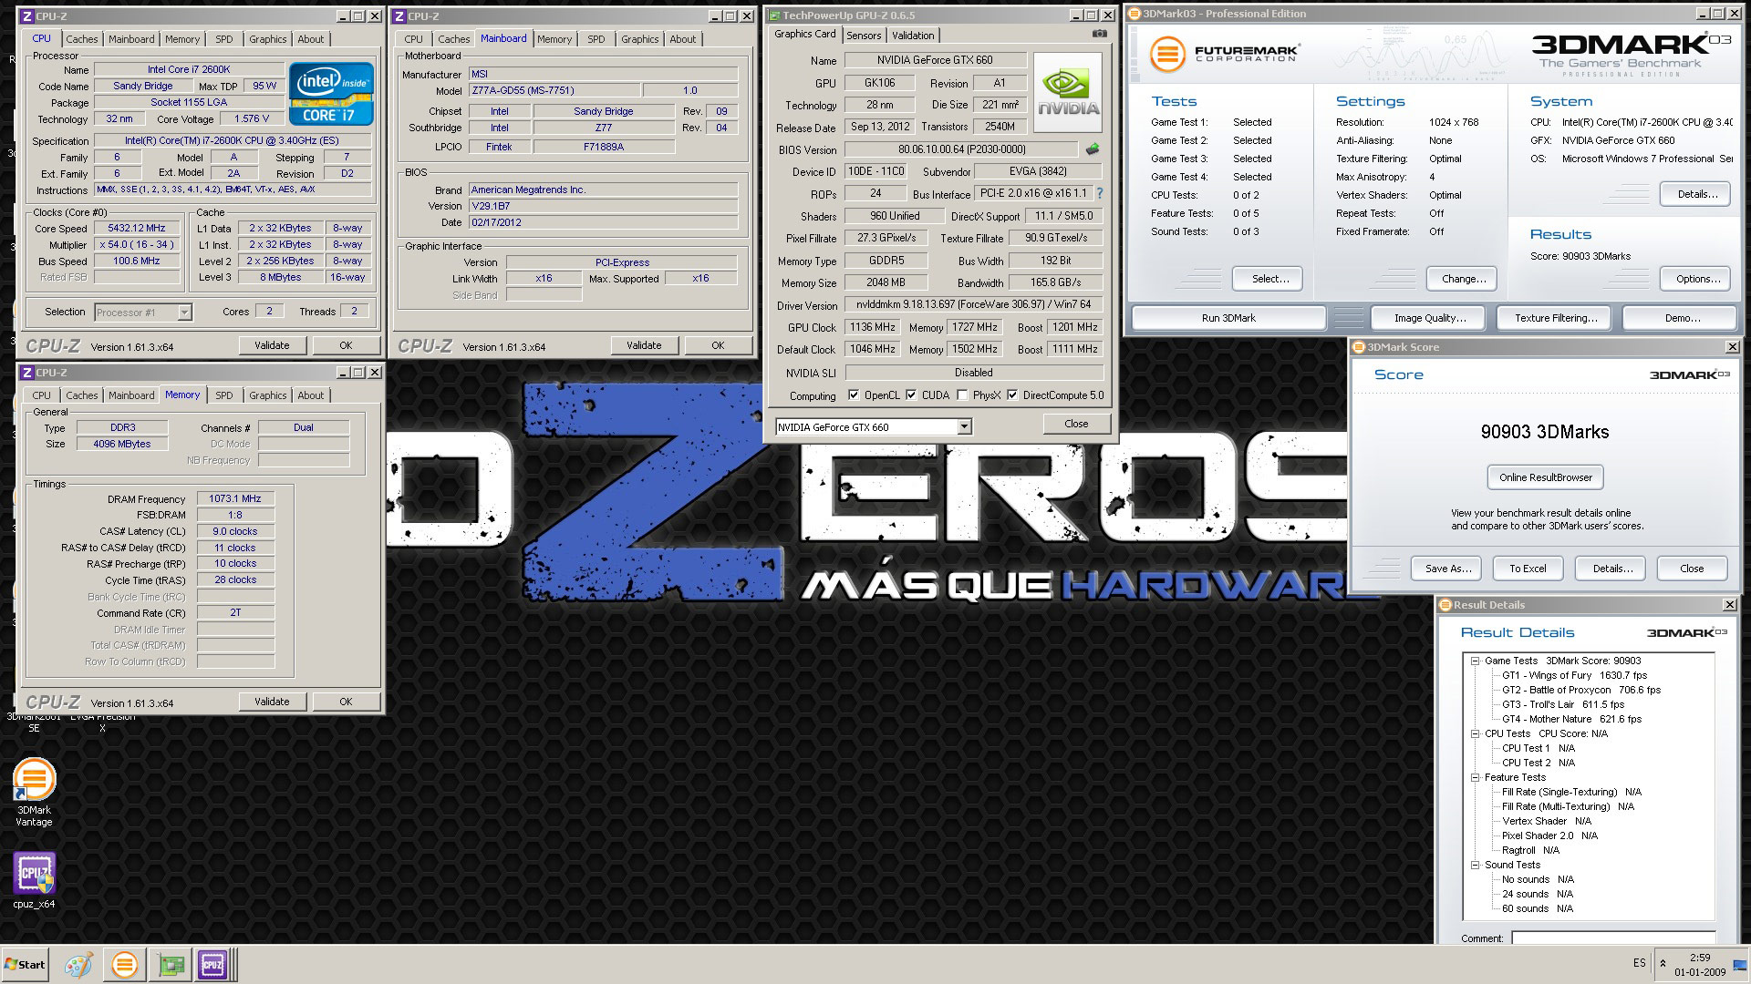The width and height of the screenshot is (1751, 984).
Task: Click the Comment input field
Action: pos(1612,938)
